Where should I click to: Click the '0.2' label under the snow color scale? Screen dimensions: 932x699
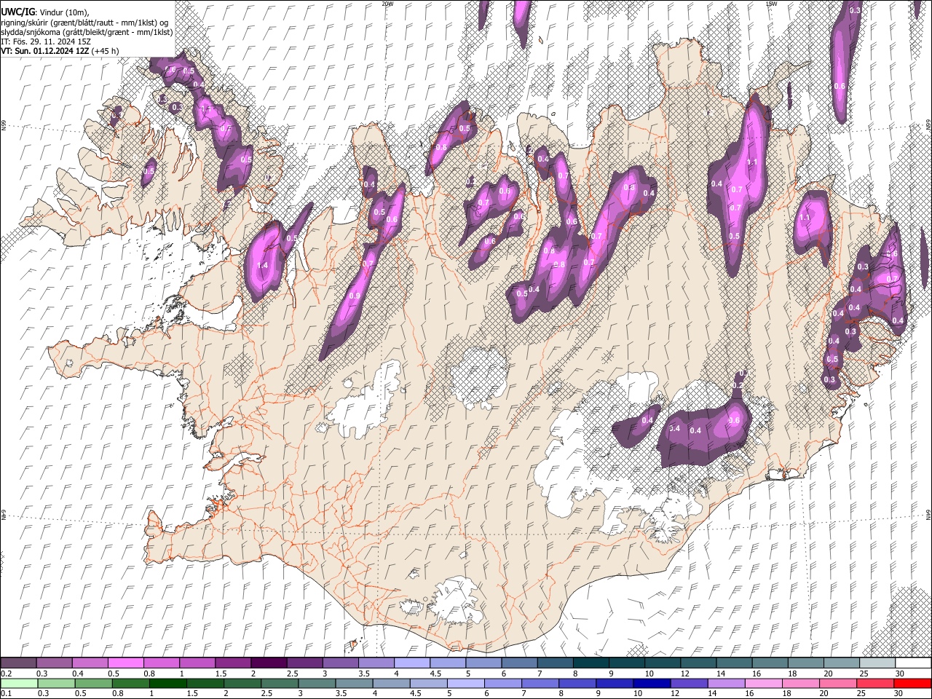point(7,674)
